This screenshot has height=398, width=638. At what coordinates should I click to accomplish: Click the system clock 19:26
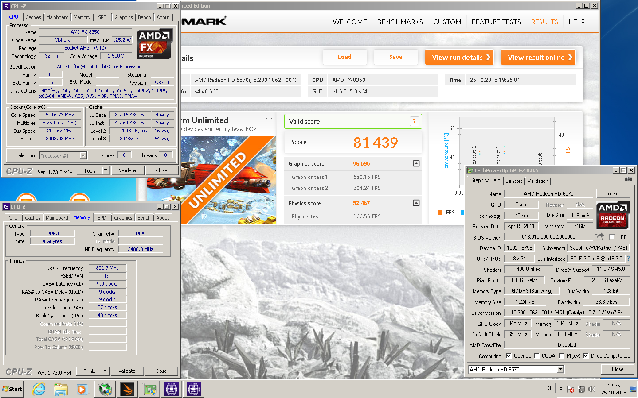tap(614, 386)
